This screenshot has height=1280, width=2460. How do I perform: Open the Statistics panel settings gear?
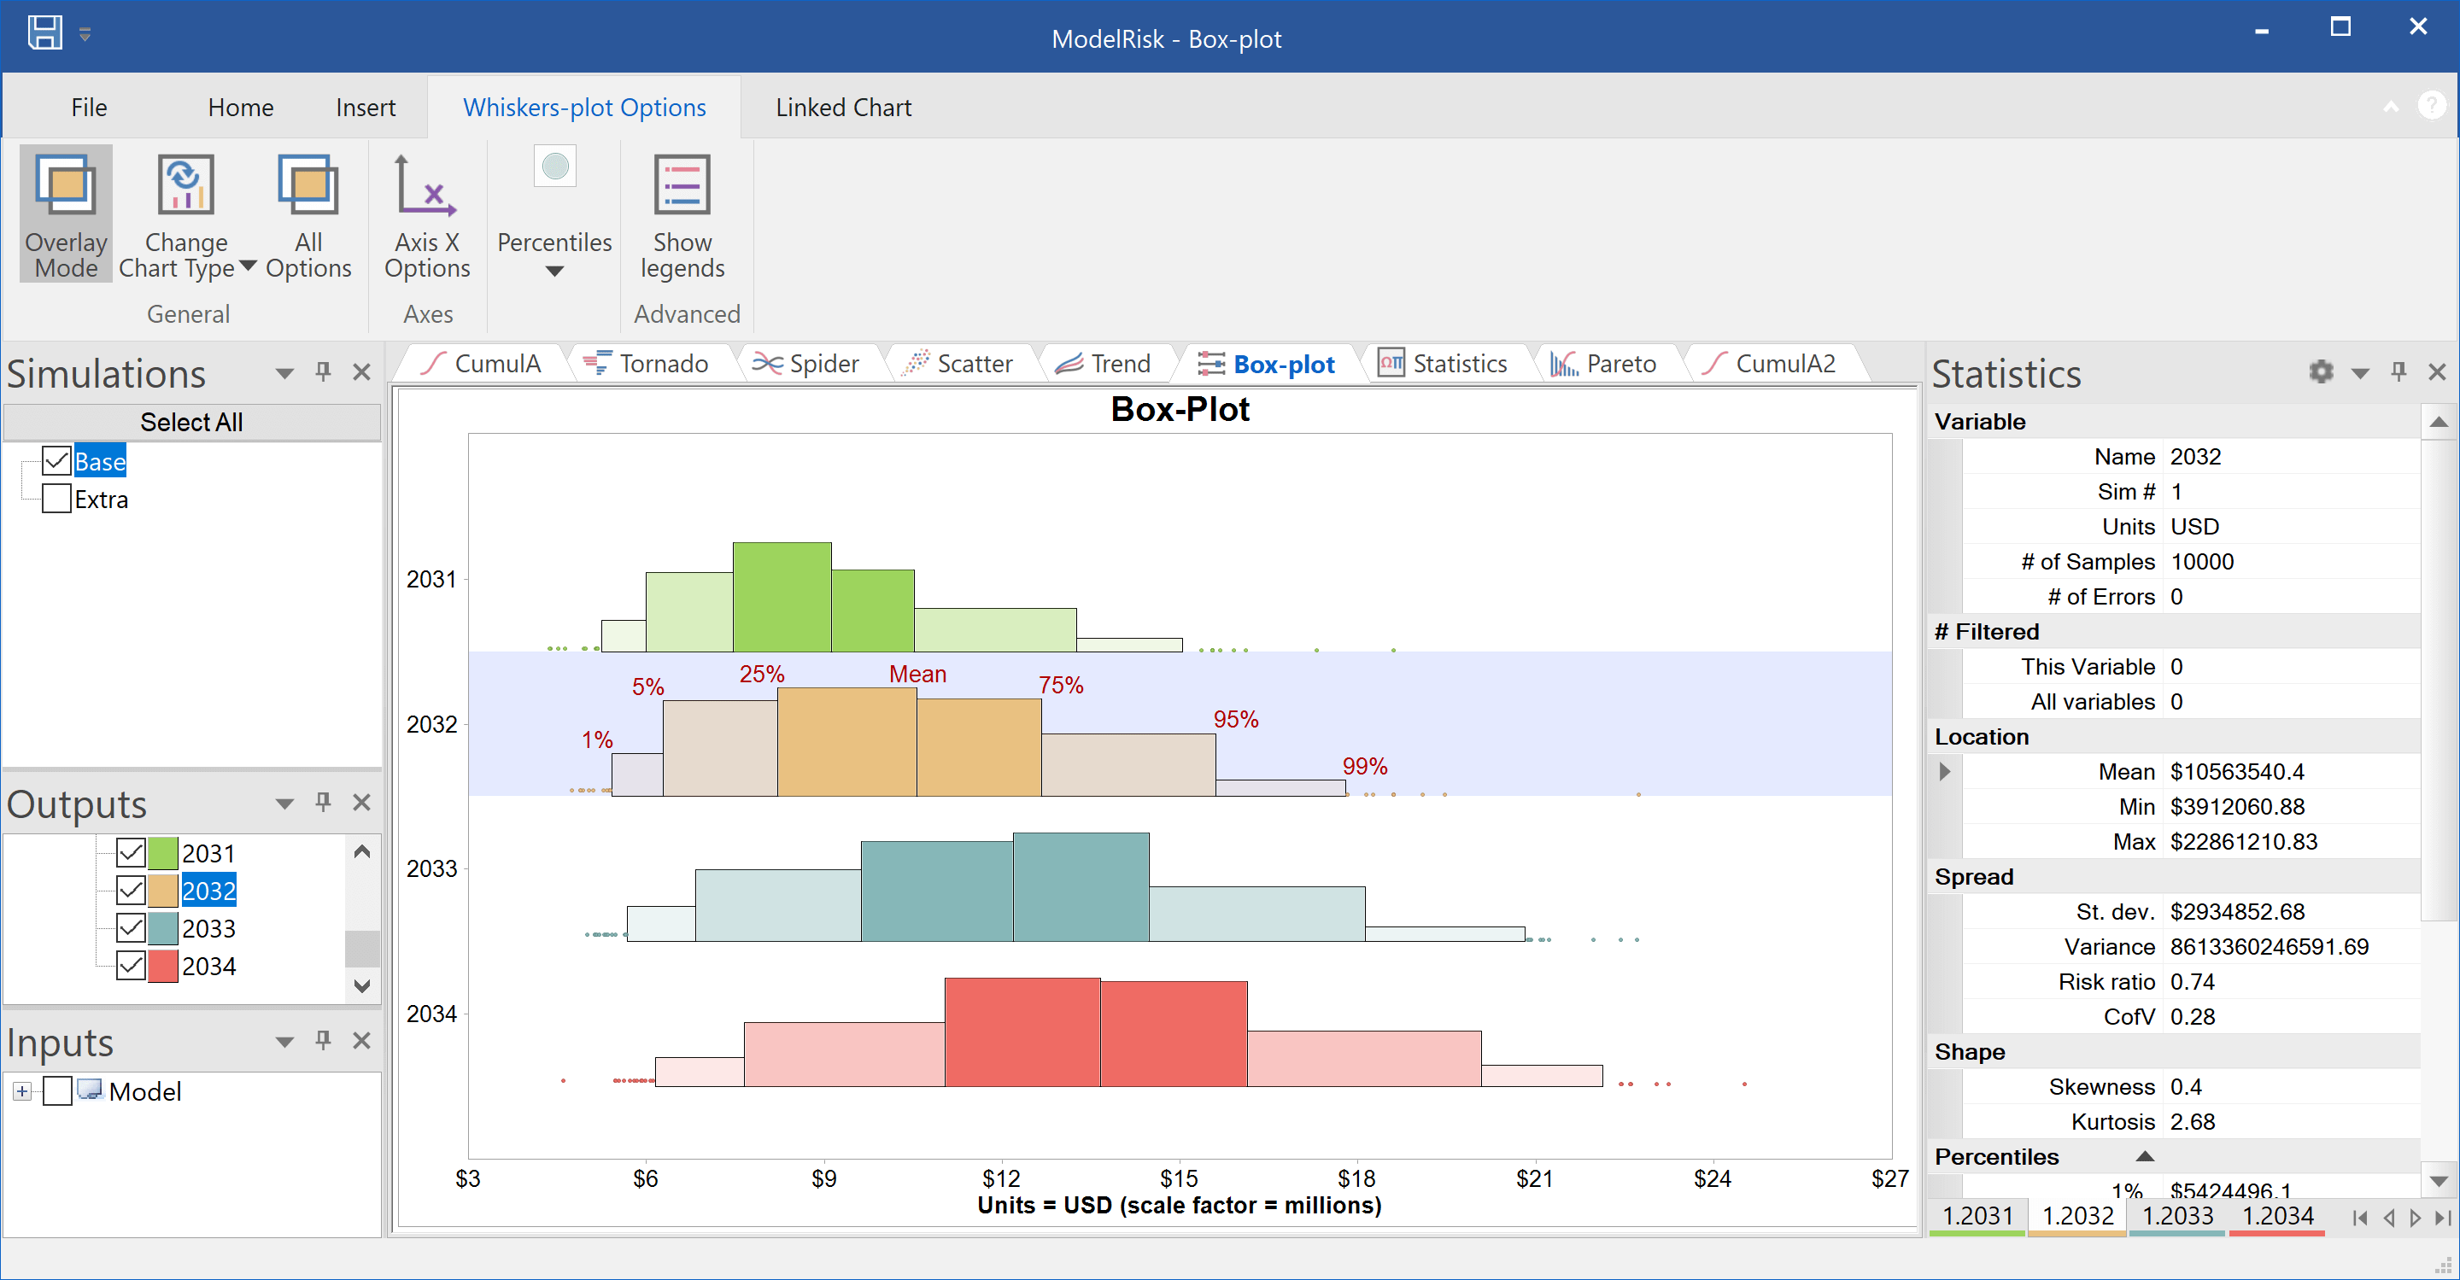[x=2321, y=372]
